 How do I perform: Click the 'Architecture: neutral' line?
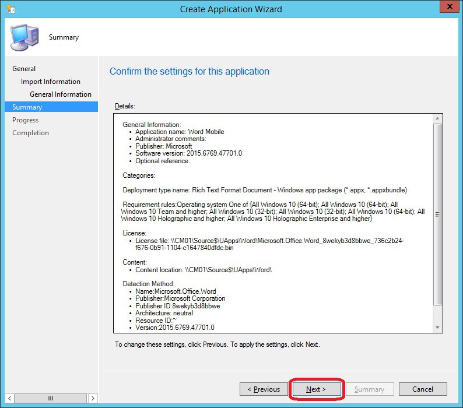(164, 313)
